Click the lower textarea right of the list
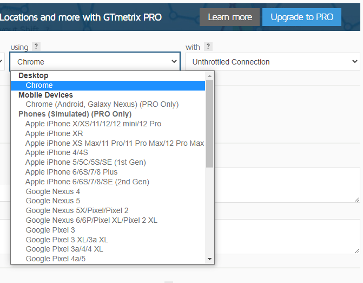 [x=287, y=236]
